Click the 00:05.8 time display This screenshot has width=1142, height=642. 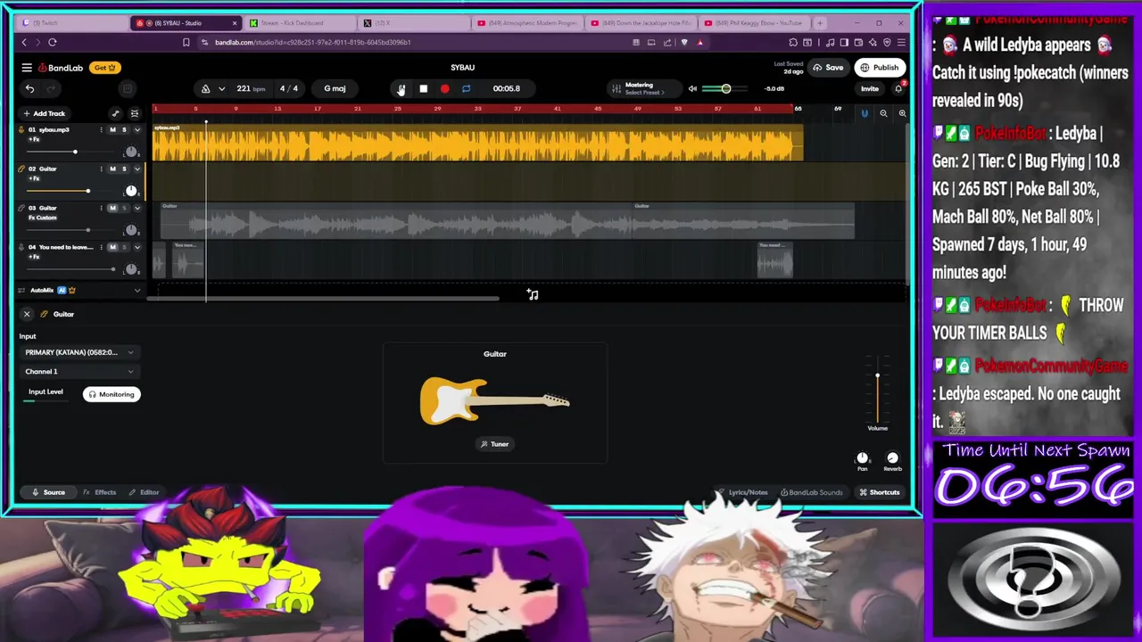[x=506, y=88]
